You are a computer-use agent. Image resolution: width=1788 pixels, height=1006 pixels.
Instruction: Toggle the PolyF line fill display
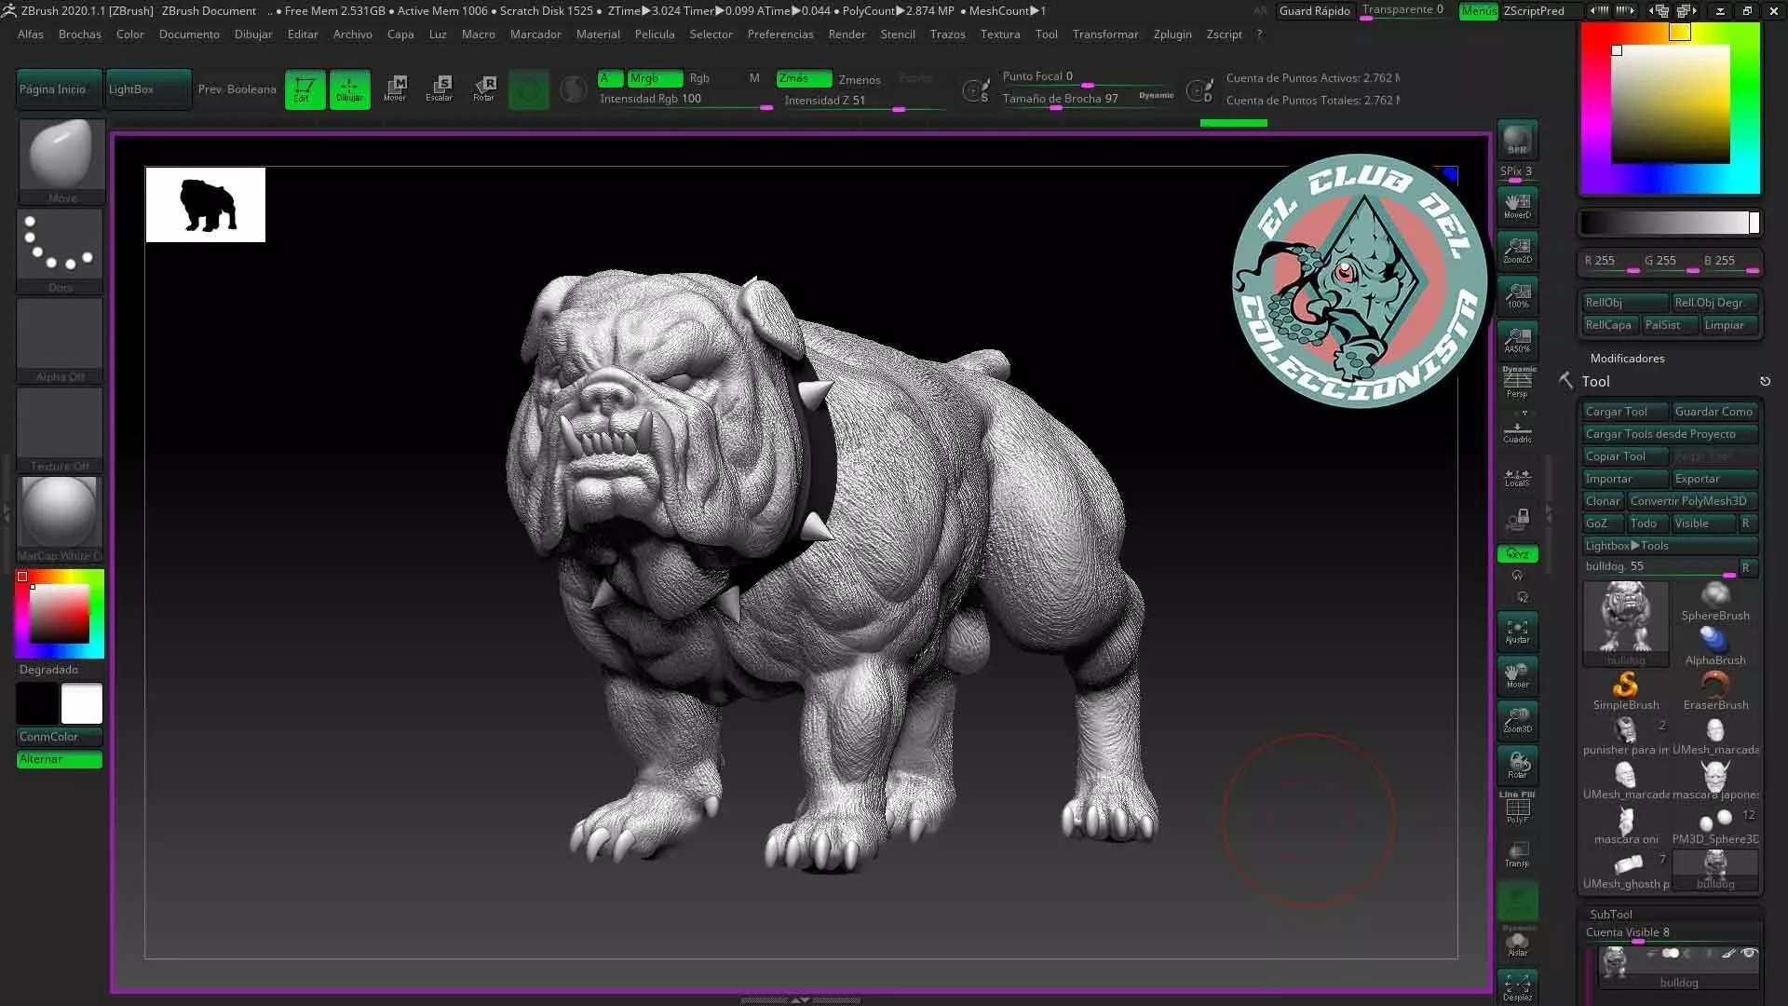(x=1517, y=808)
